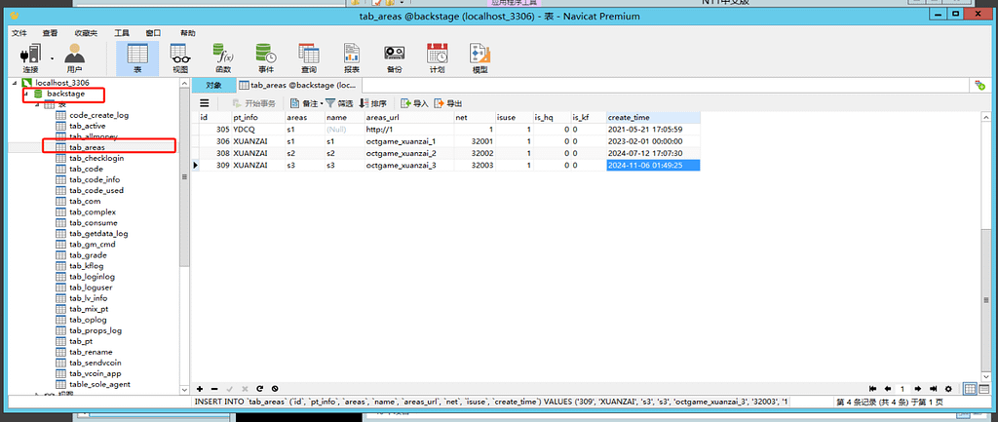
Task: Open the 模型 (Model) toolbar icon
Action: pyautogui.click(x=480, y=58)
